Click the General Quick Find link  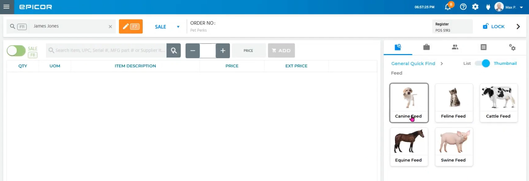point(413,64)
